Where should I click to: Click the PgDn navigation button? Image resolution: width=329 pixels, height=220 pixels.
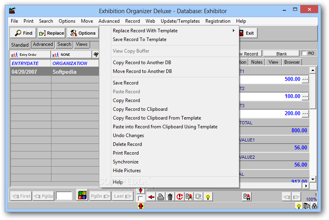point(100,196)
